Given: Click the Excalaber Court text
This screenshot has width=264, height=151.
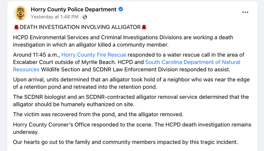Looking at the screenshot, I should [33, 62].
